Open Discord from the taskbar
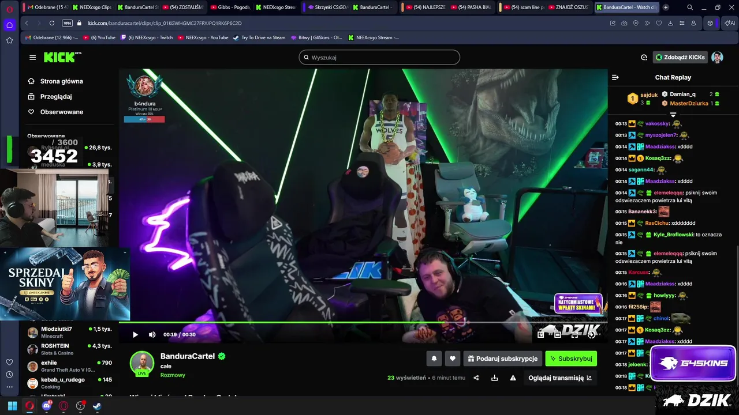Viewport: 739px width, 415px height. pos(47,406)
